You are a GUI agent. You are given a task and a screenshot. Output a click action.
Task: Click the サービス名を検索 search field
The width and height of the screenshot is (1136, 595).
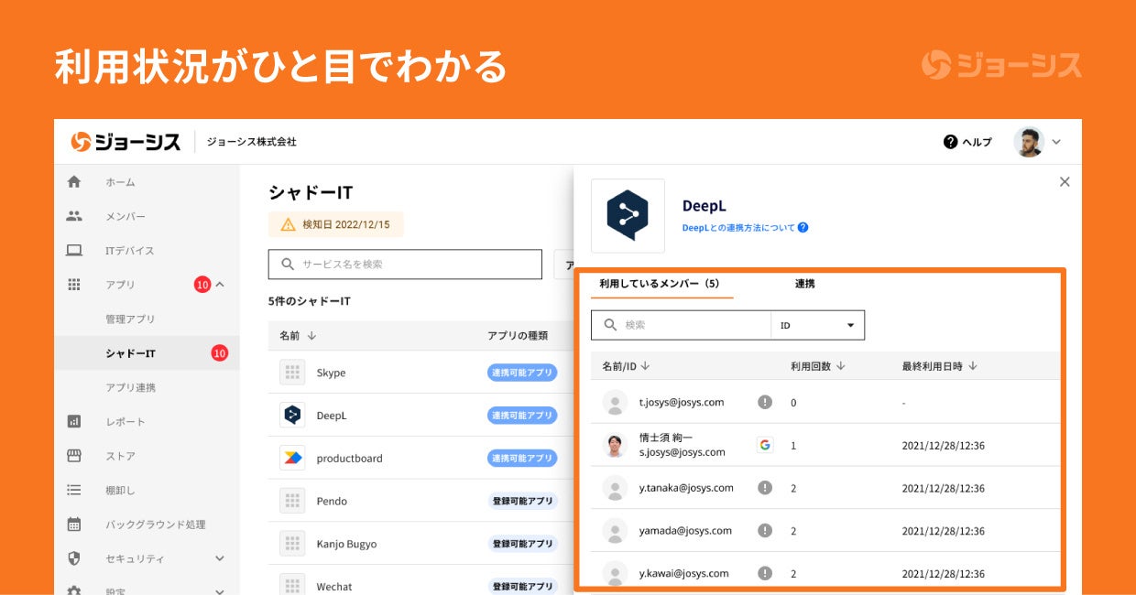click(x=405, y=264)
